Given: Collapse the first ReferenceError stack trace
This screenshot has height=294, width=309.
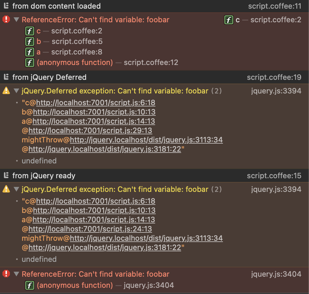Looking at the screenshot, I should click(x=16, y=19).
